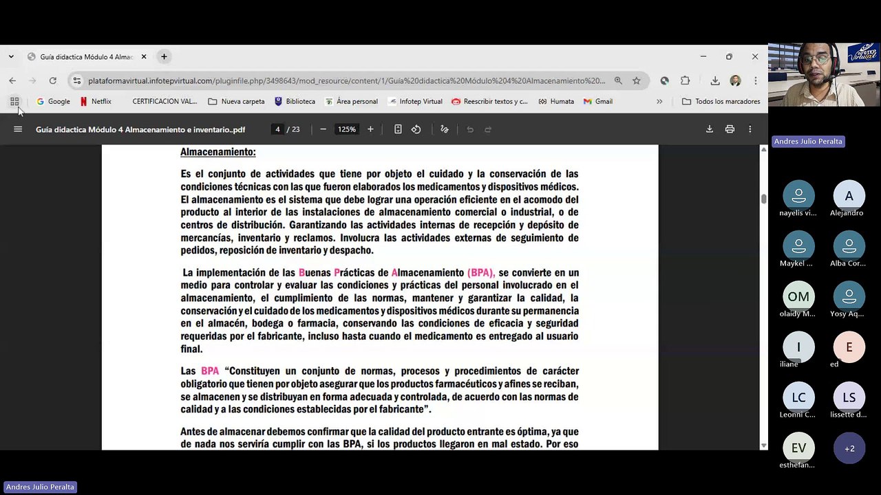Download the PDF from viewer toolbar
Viewport: 881px width, 495px height.
tap(709, 129)
